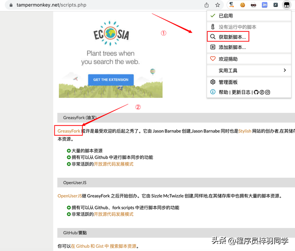Click the GreasyFork (油叉) section header
This screenshot has height=251, width=295.
click(x=176, y=118)
